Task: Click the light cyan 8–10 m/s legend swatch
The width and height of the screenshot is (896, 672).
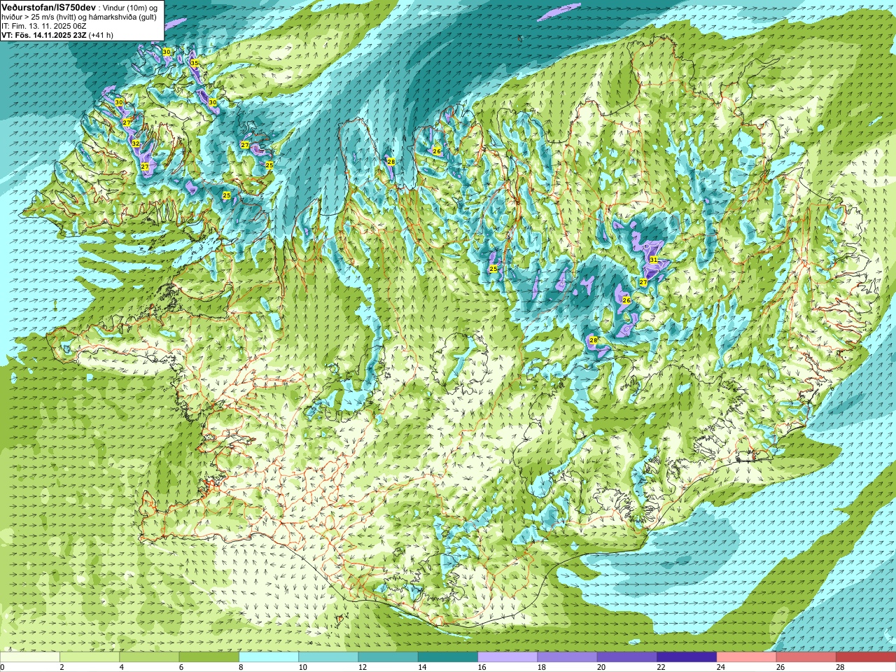Action: [x=269, y=657]
